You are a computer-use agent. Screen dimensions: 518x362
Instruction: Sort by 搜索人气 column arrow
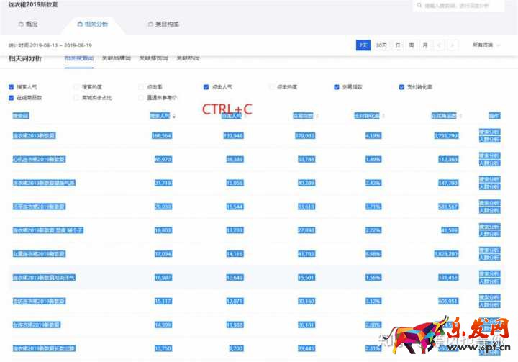click(174, 116)
